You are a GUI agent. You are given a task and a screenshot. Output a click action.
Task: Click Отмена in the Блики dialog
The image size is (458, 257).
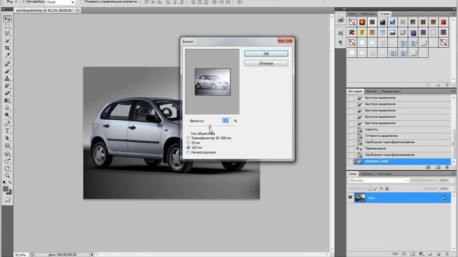tap(265, 64)
